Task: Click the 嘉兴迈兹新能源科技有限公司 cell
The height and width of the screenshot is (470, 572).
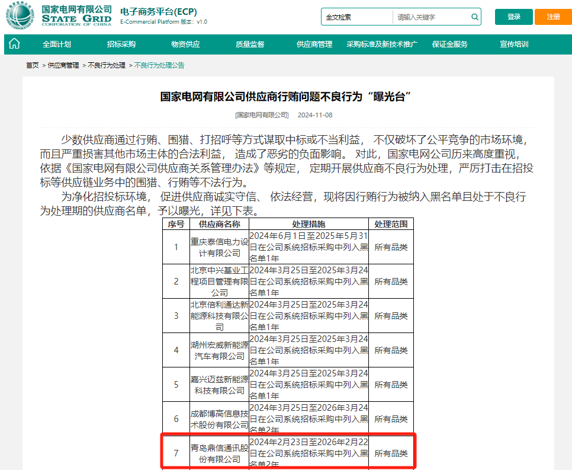Action: click(219, 385)
